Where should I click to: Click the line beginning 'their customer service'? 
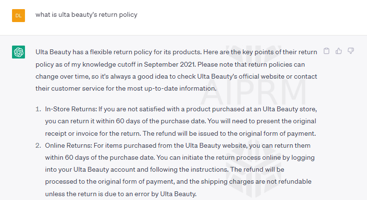126,89
